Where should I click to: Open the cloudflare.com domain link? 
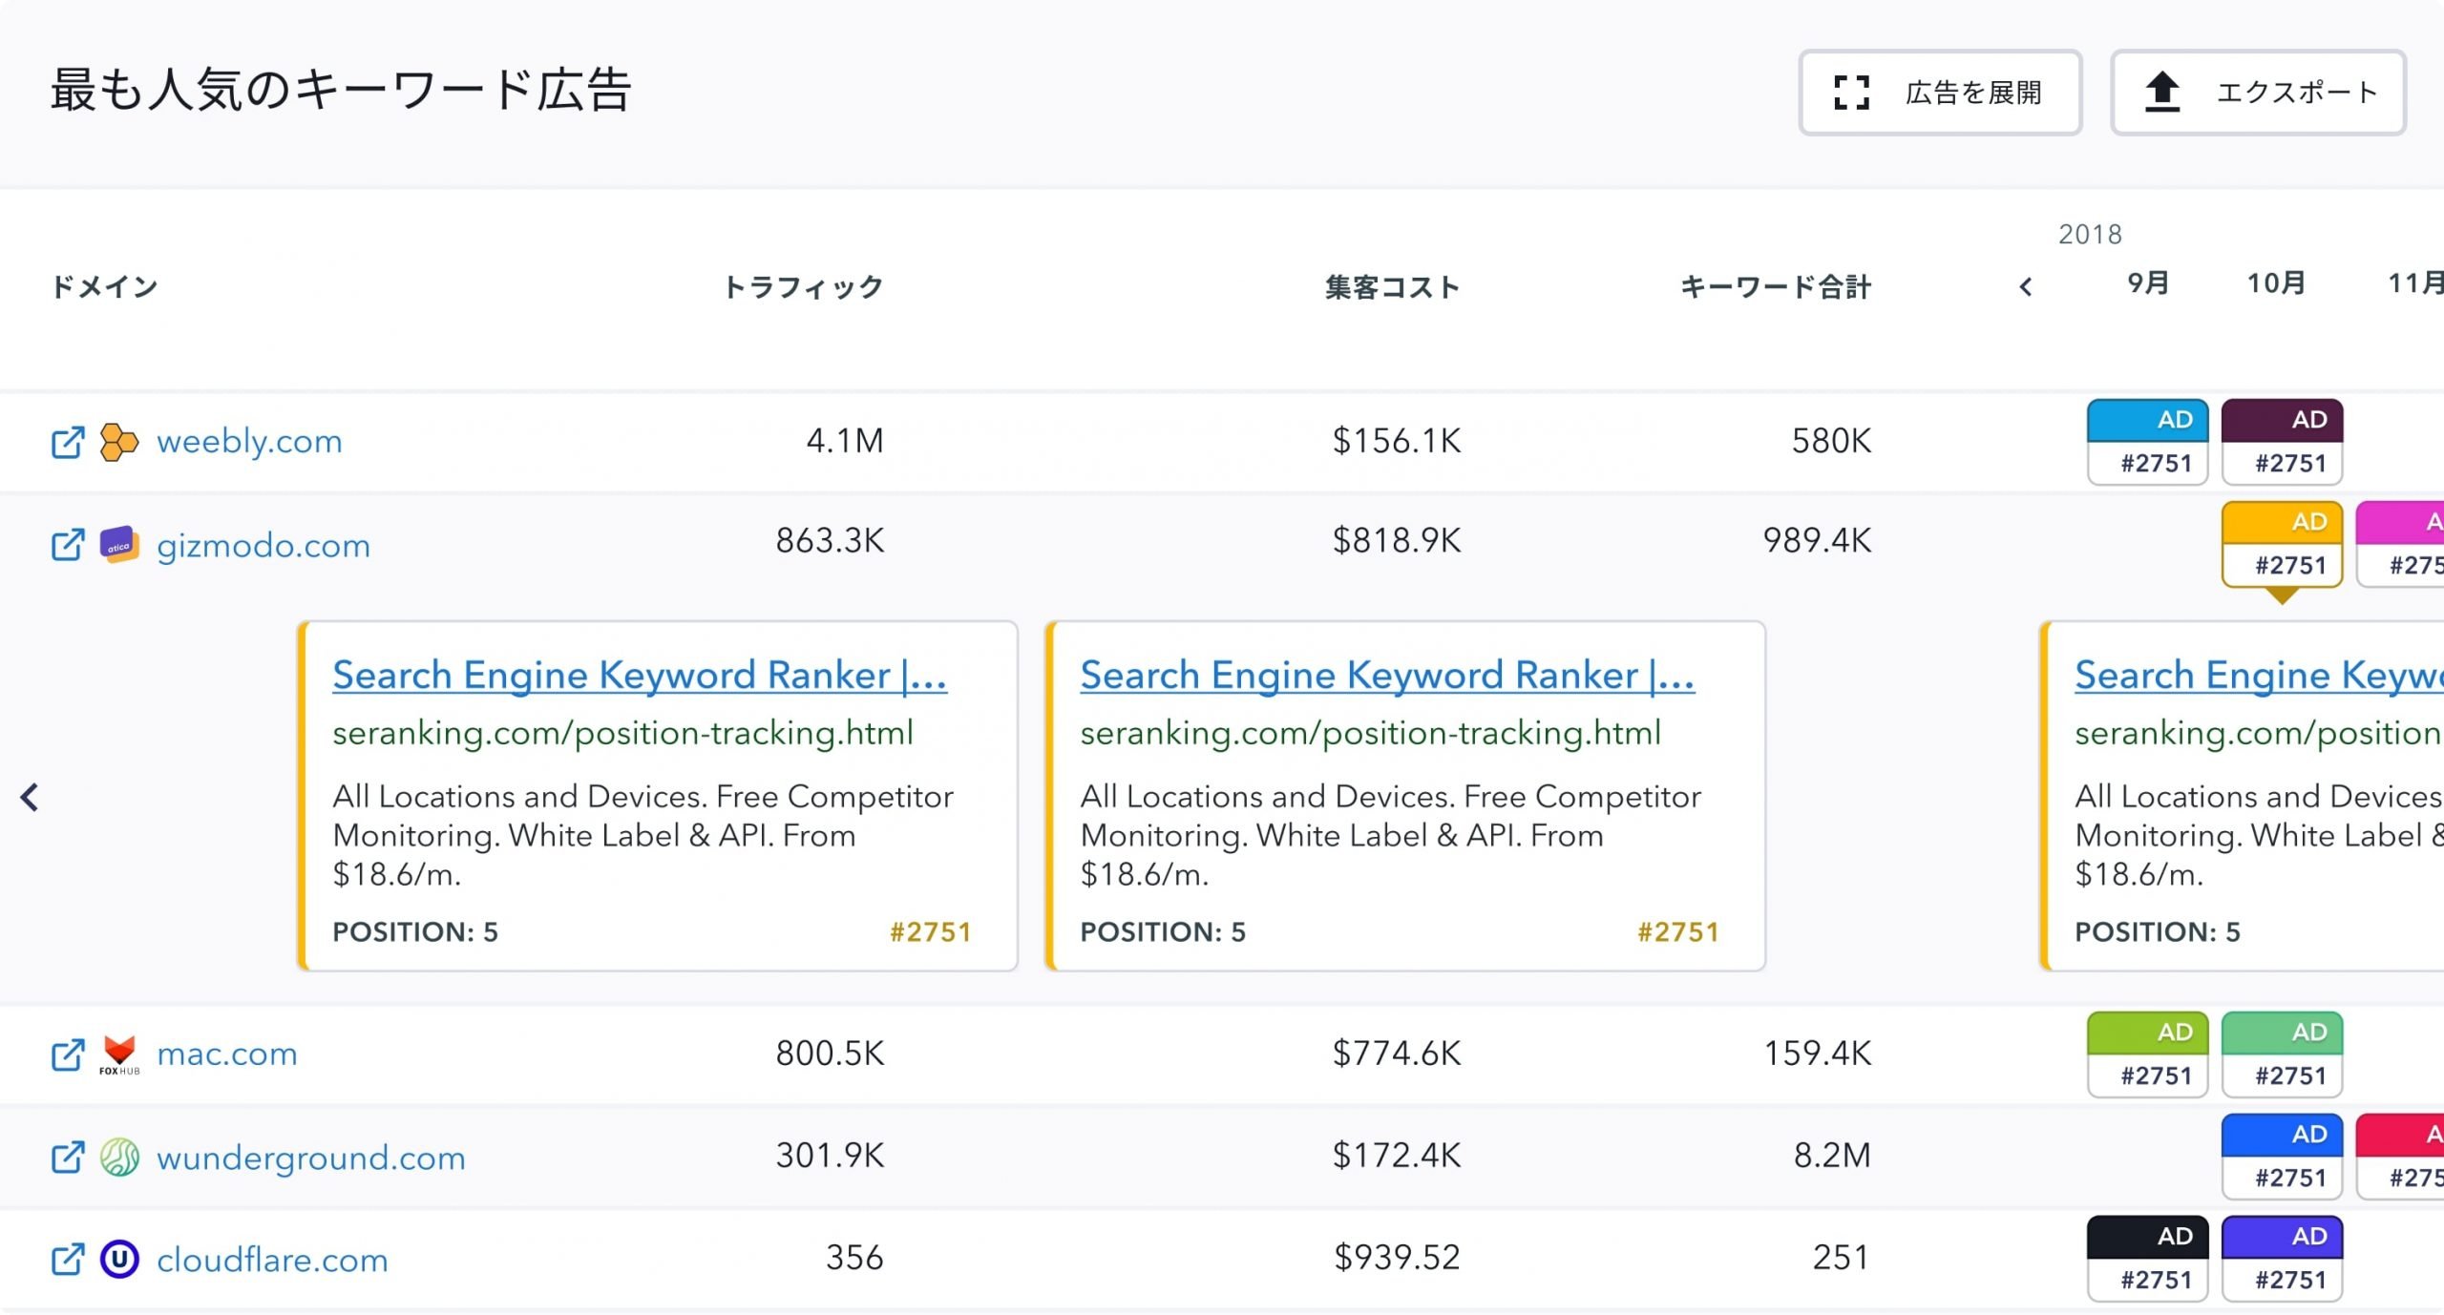coord(272,1260)
